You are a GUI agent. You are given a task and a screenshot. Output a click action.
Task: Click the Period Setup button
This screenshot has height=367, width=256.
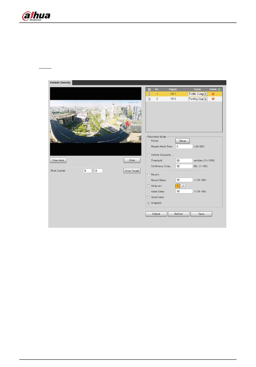tap(182, 141)
